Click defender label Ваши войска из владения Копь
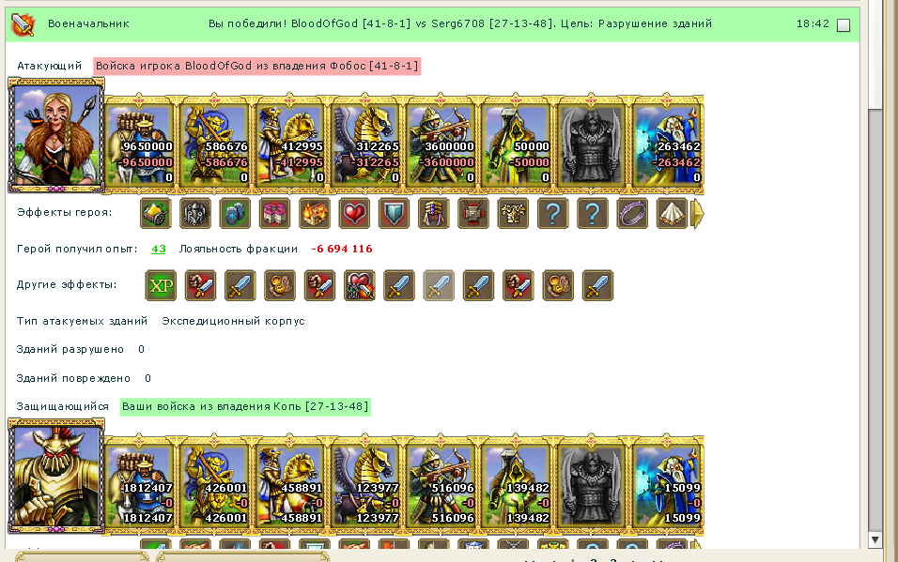Image resolution: width=898 pixels, height=562 pixels. [245, 406]
